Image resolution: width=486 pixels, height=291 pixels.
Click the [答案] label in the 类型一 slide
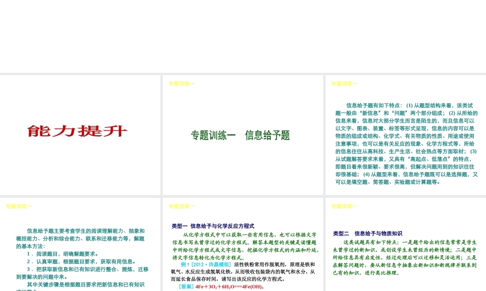[186, 287]
